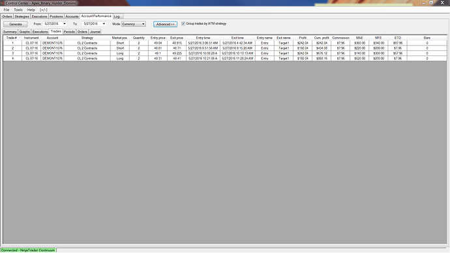The width and height of the screenshot is (450, 253).
Task: Click the NinjaTrader app icon in title bar
Action: click(x=3, y=3)
